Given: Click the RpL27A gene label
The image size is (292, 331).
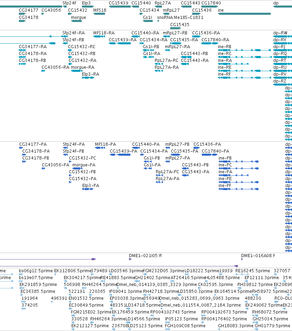Looking at the screenshot, I should click(x=163, y=3).
